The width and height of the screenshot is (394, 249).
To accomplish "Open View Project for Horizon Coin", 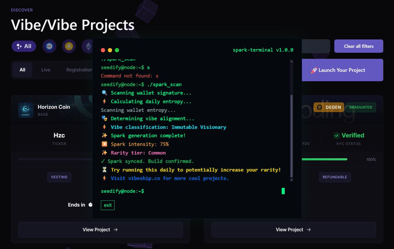I will point(100,230).
